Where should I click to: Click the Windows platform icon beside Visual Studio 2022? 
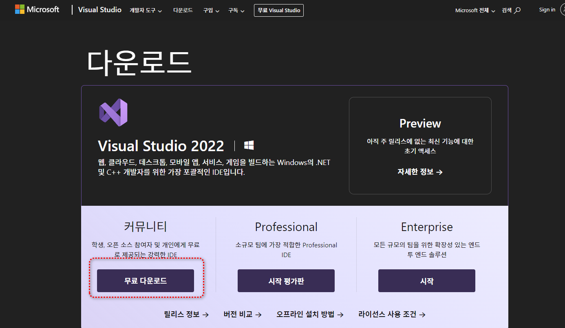(x=249, y=145)
